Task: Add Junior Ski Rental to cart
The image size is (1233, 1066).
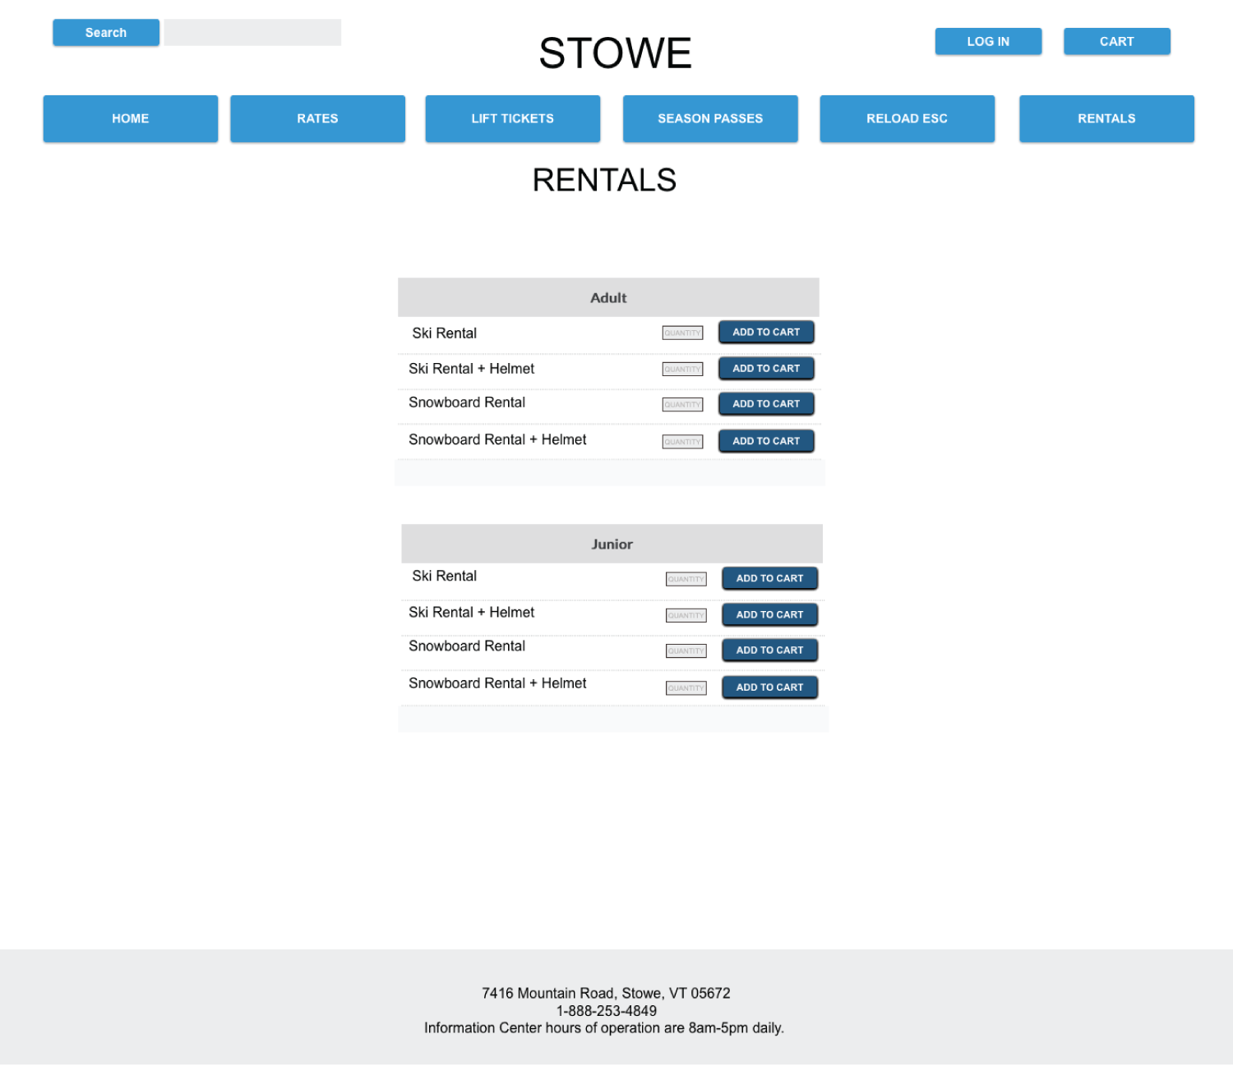Action: click(x=769, y=579)
